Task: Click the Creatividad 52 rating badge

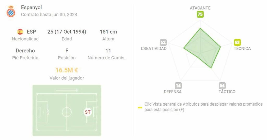Action: (x=163, y=42)
